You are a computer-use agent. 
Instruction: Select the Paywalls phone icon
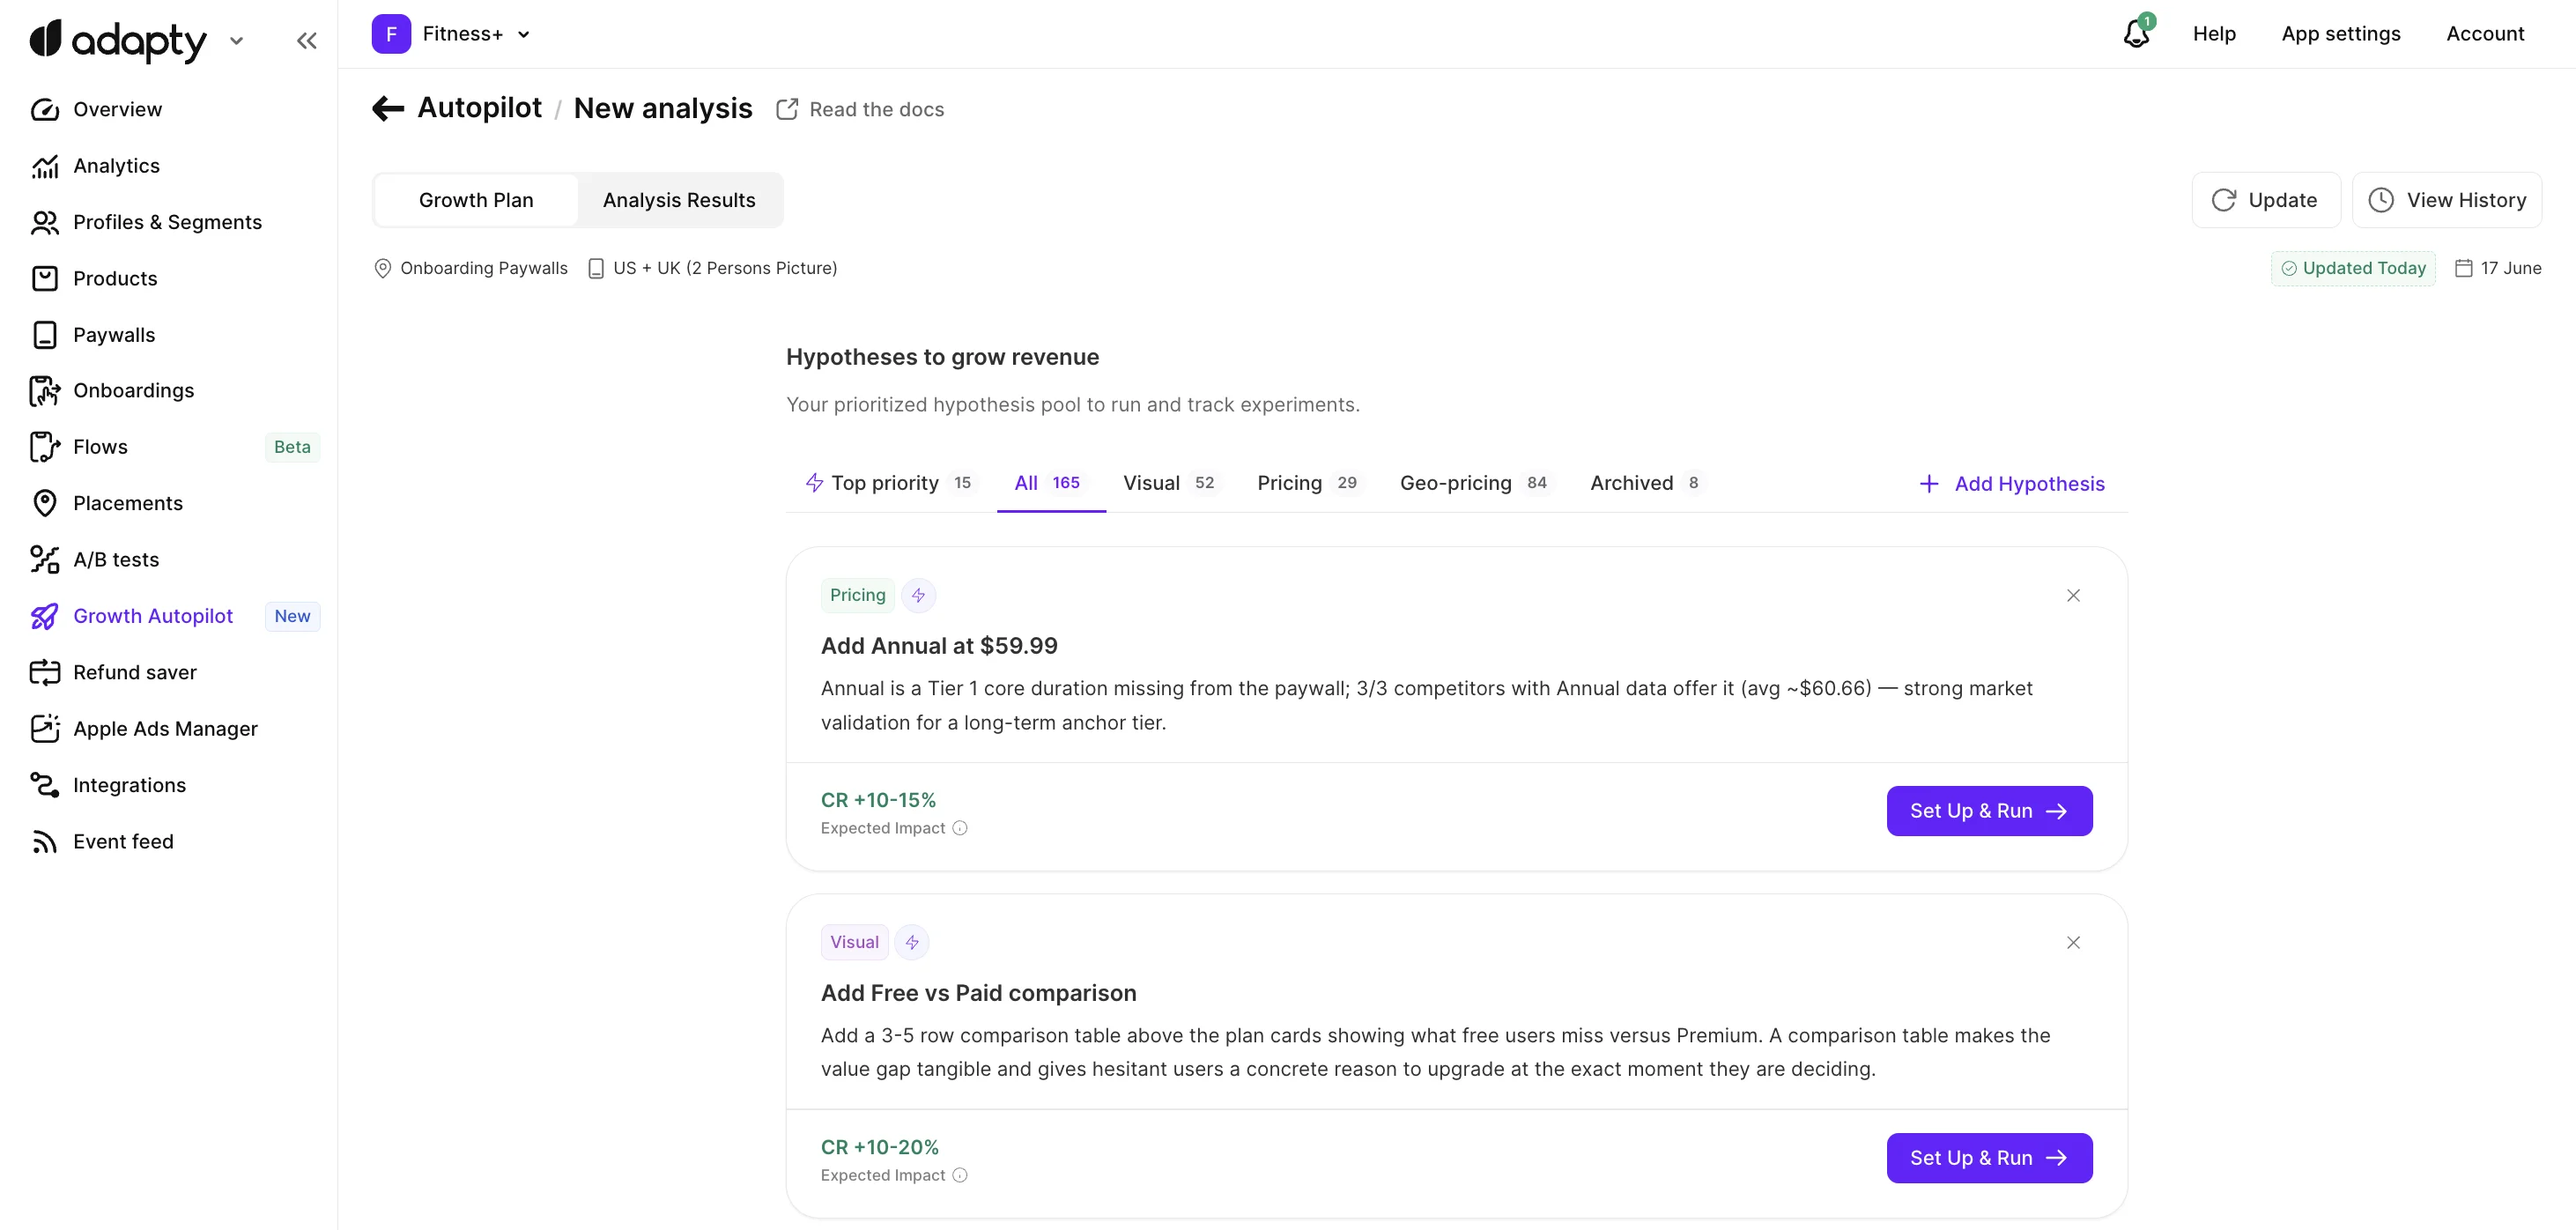tap(45, 335)
